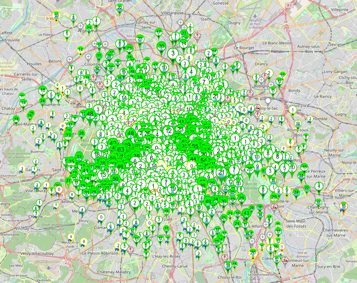Open the warning marker near Le Plessis-Robinson
Viewport: 357px width, 283px height.
[x=131, y=250]
